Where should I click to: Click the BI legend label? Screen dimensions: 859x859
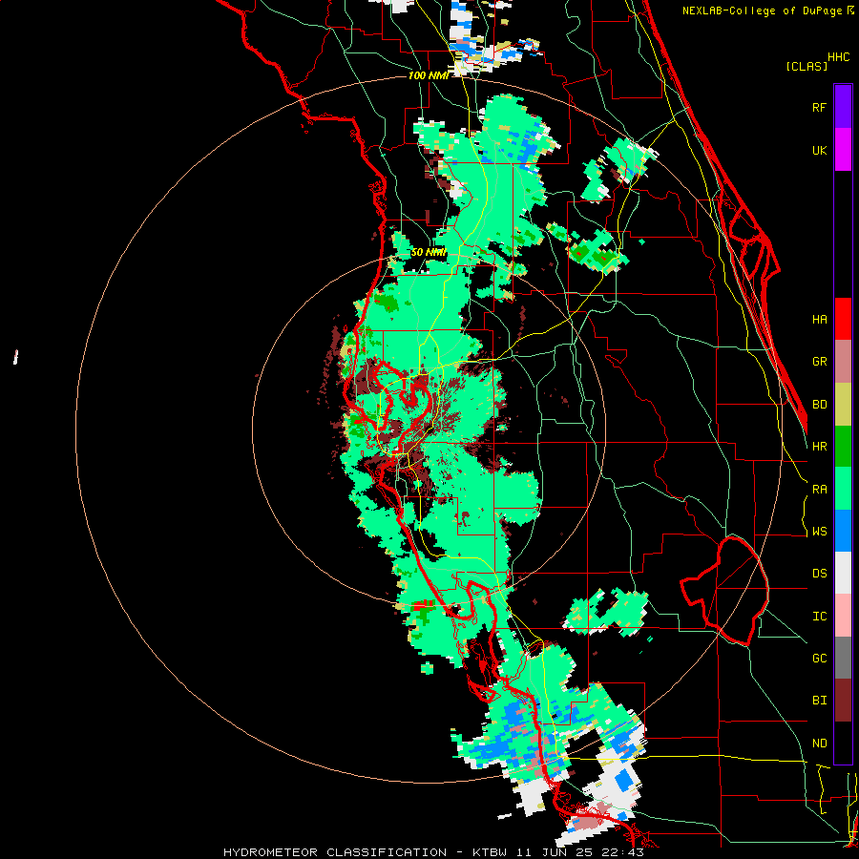point(819,701)
